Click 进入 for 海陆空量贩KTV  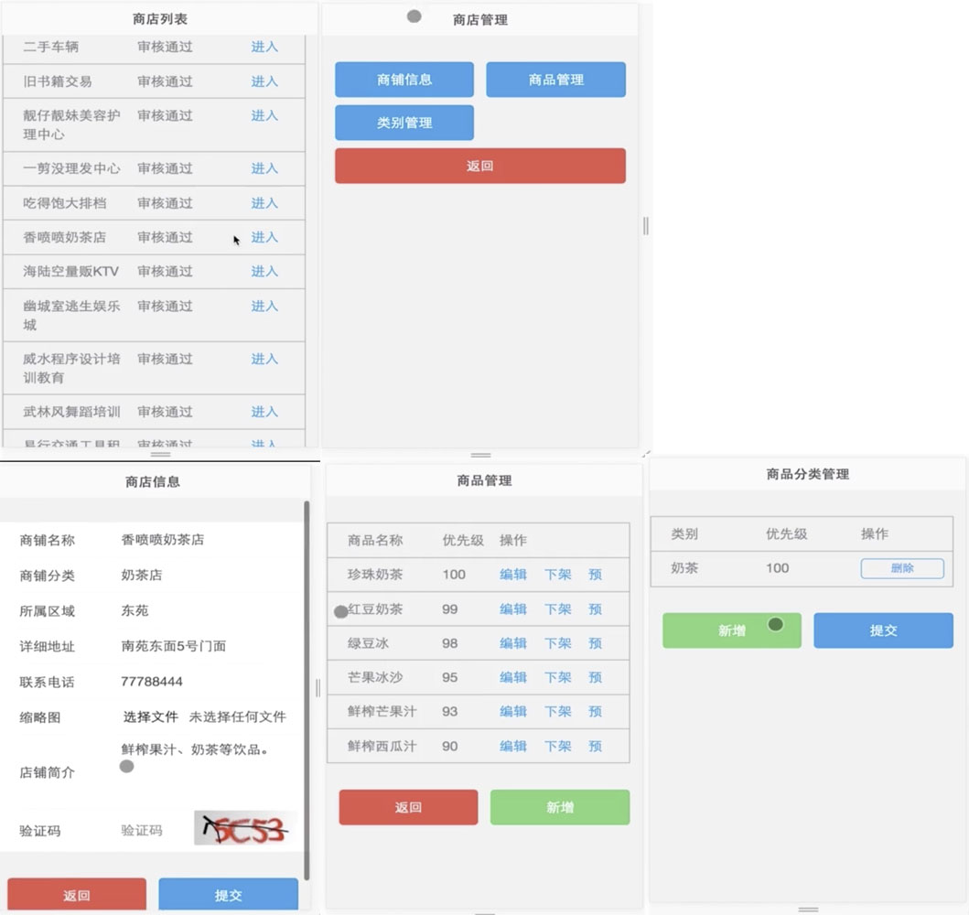tap(264, 271)
